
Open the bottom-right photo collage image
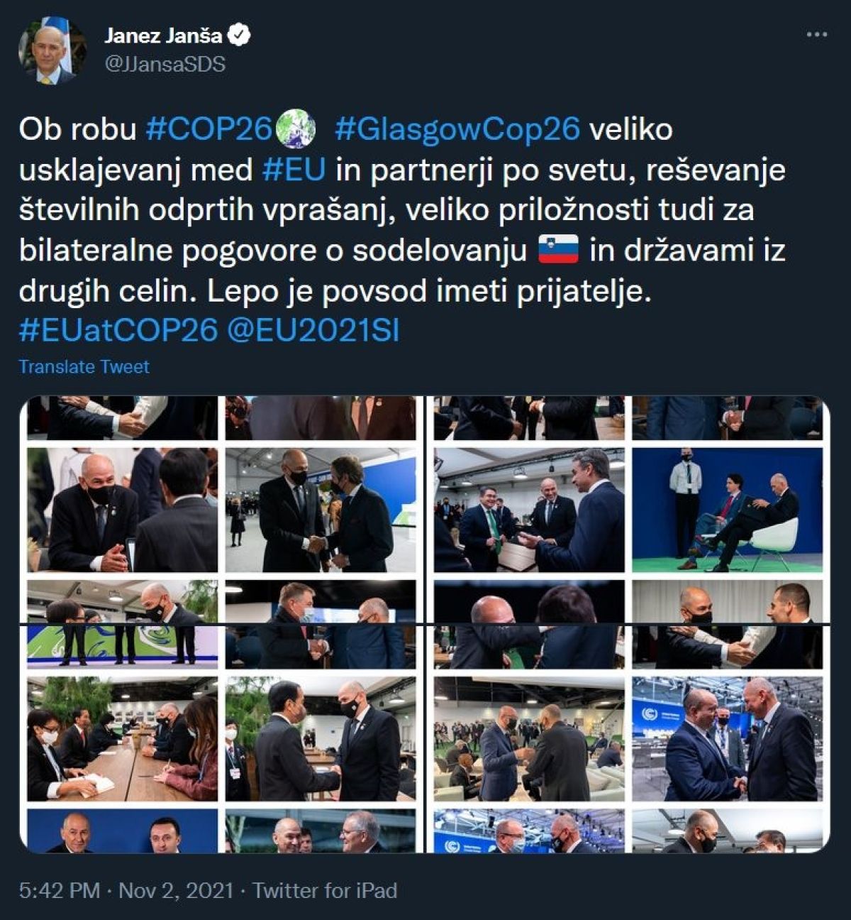point(628,739)
